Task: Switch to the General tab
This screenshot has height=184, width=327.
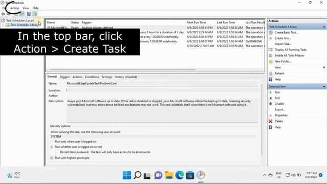Action: [x=52, y=77]
